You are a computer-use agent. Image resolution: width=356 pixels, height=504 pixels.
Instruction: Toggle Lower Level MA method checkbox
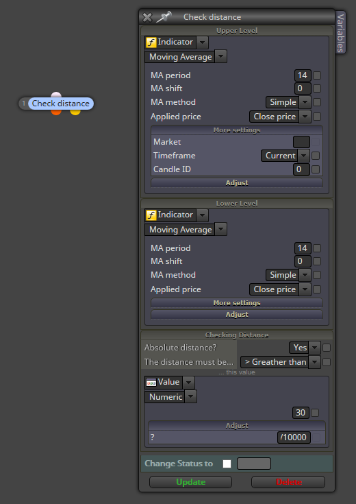[317, 275]
